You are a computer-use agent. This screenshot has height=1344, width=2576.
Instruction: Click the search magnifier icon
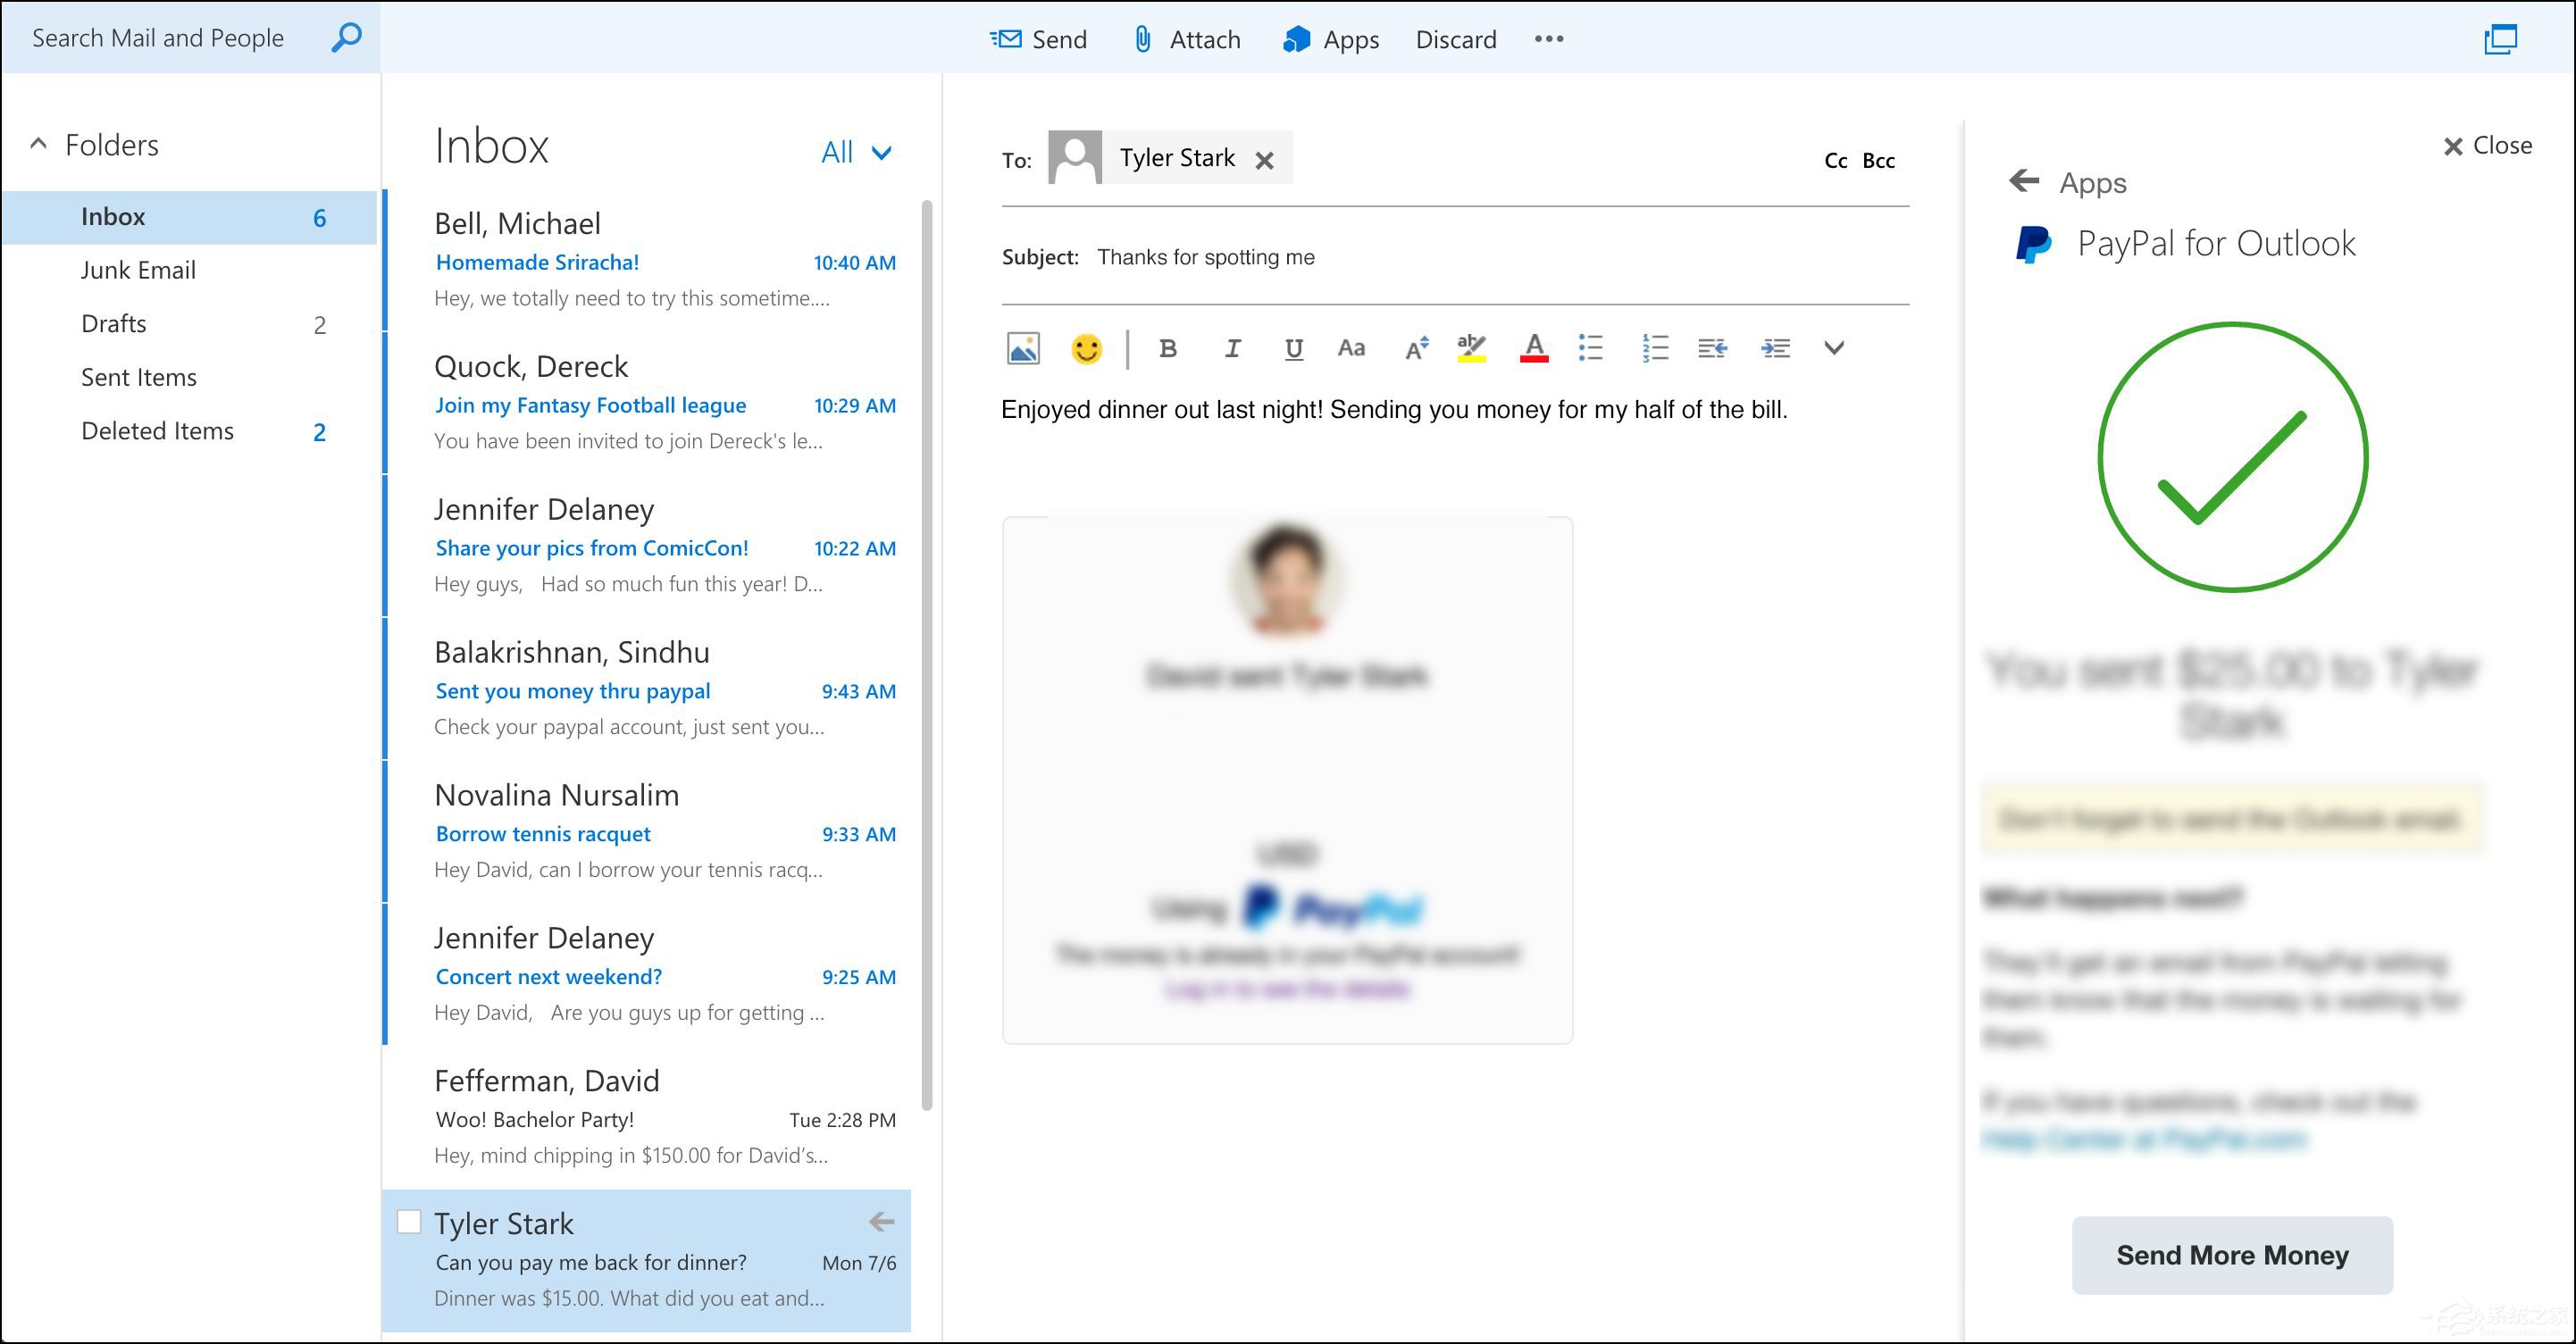346,38
